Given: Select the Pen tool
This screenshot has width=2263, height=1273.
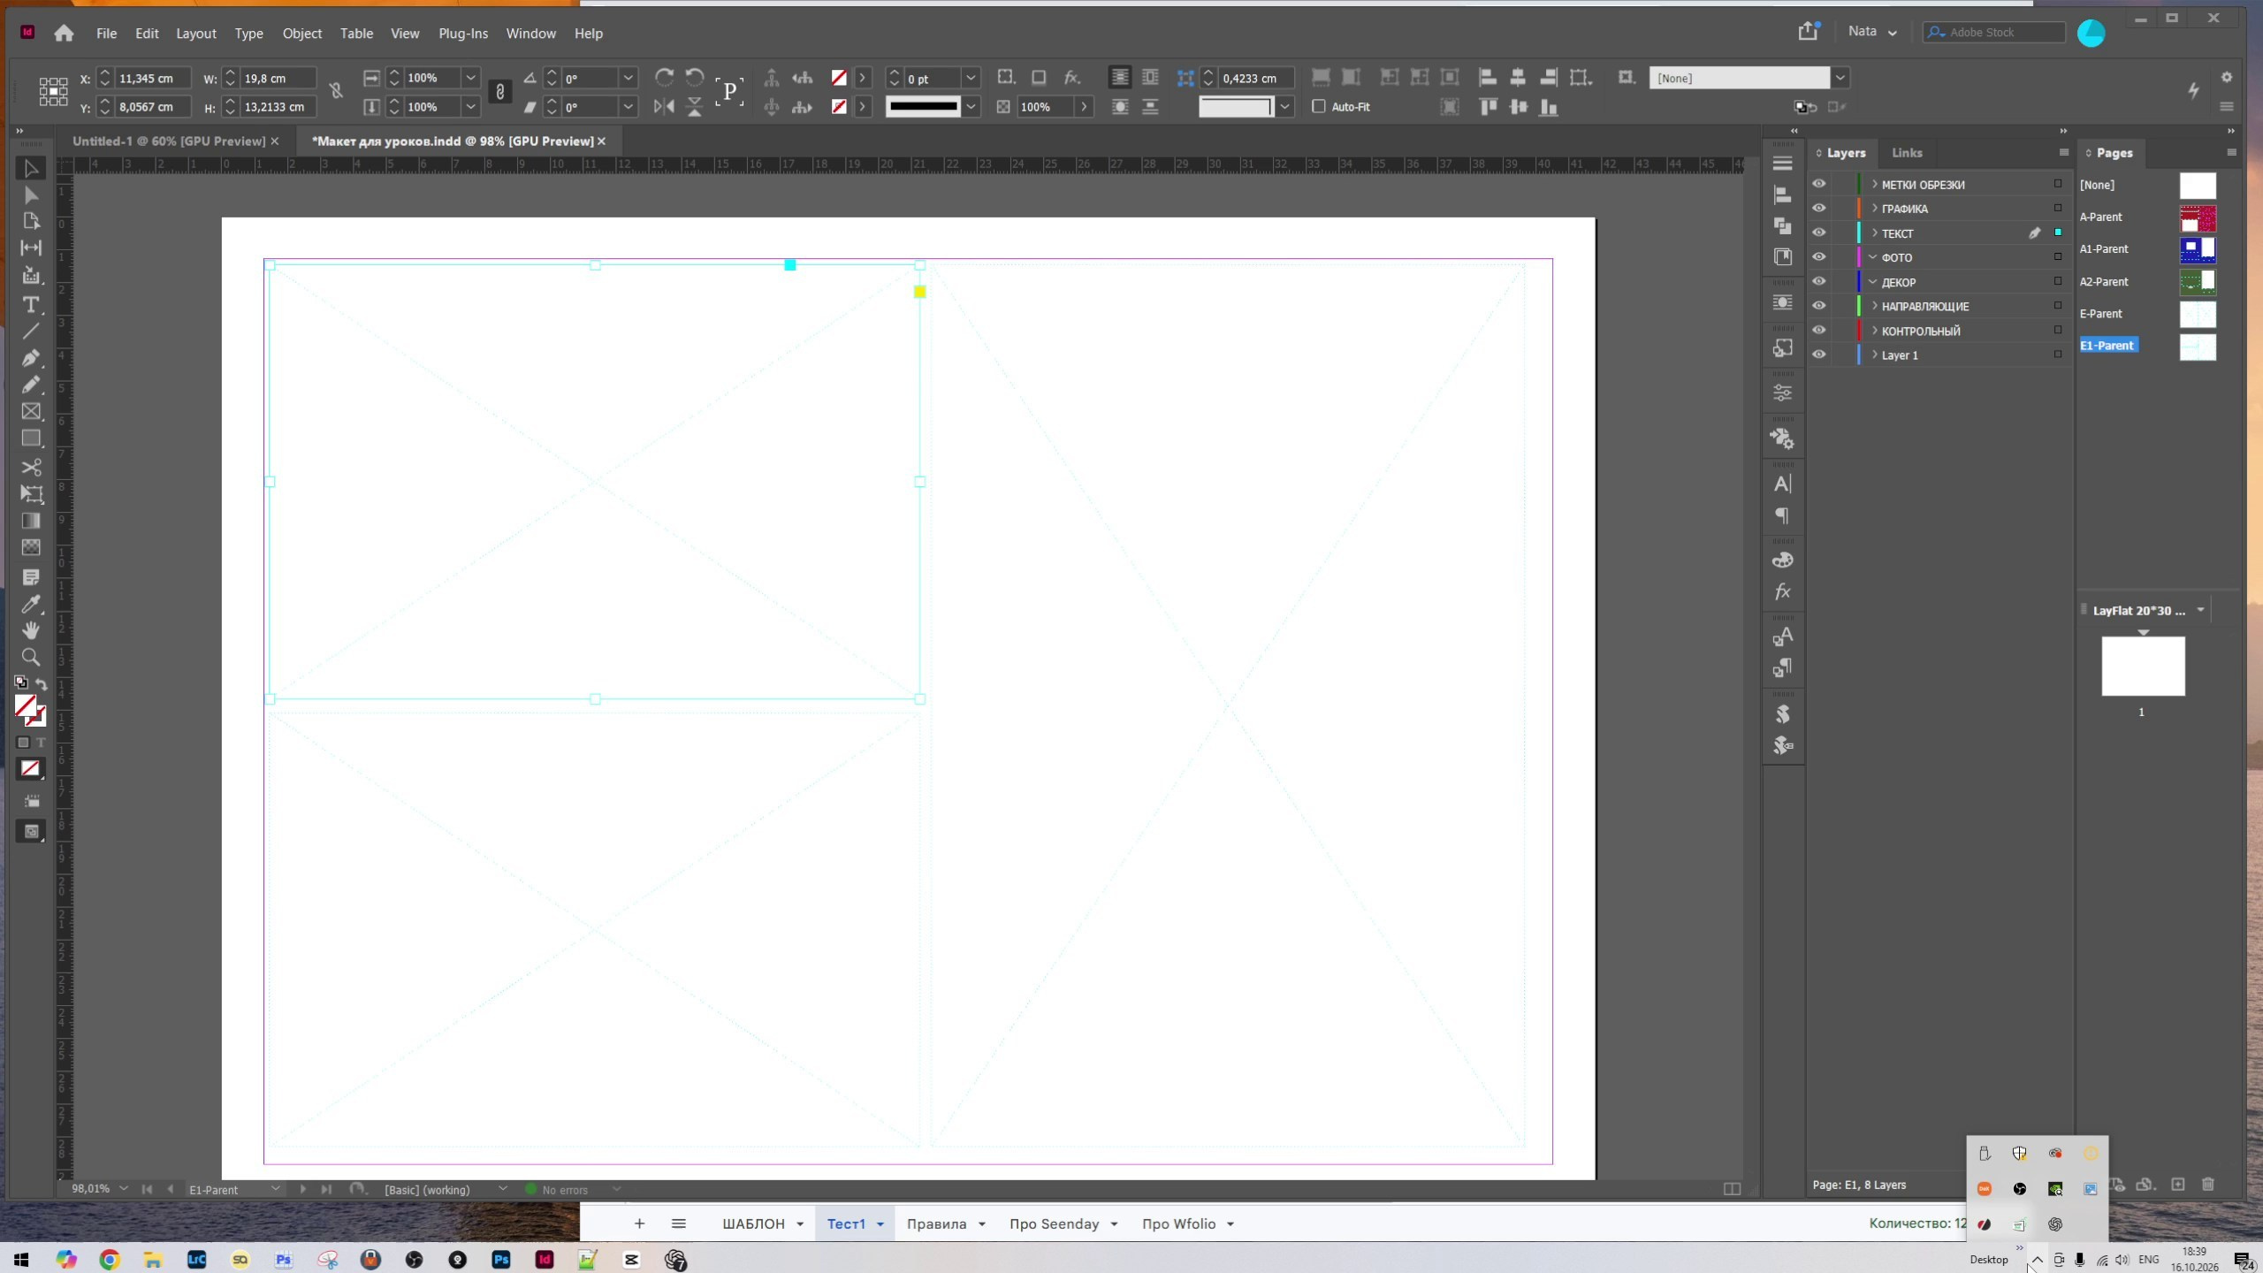Looking at the screenshot, I should pyautogui.click(x=31, y=358).
